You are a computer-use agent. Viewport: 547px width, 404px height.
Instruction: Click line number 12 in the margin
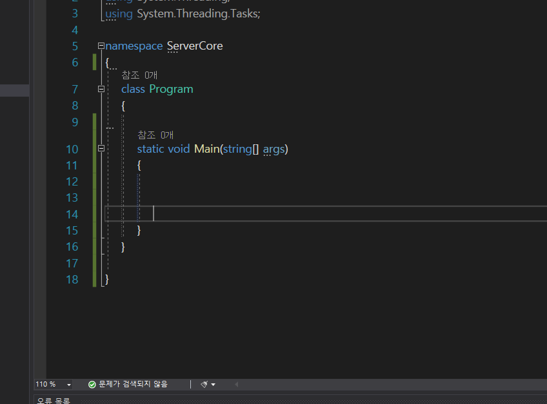(x=72, y=182)
